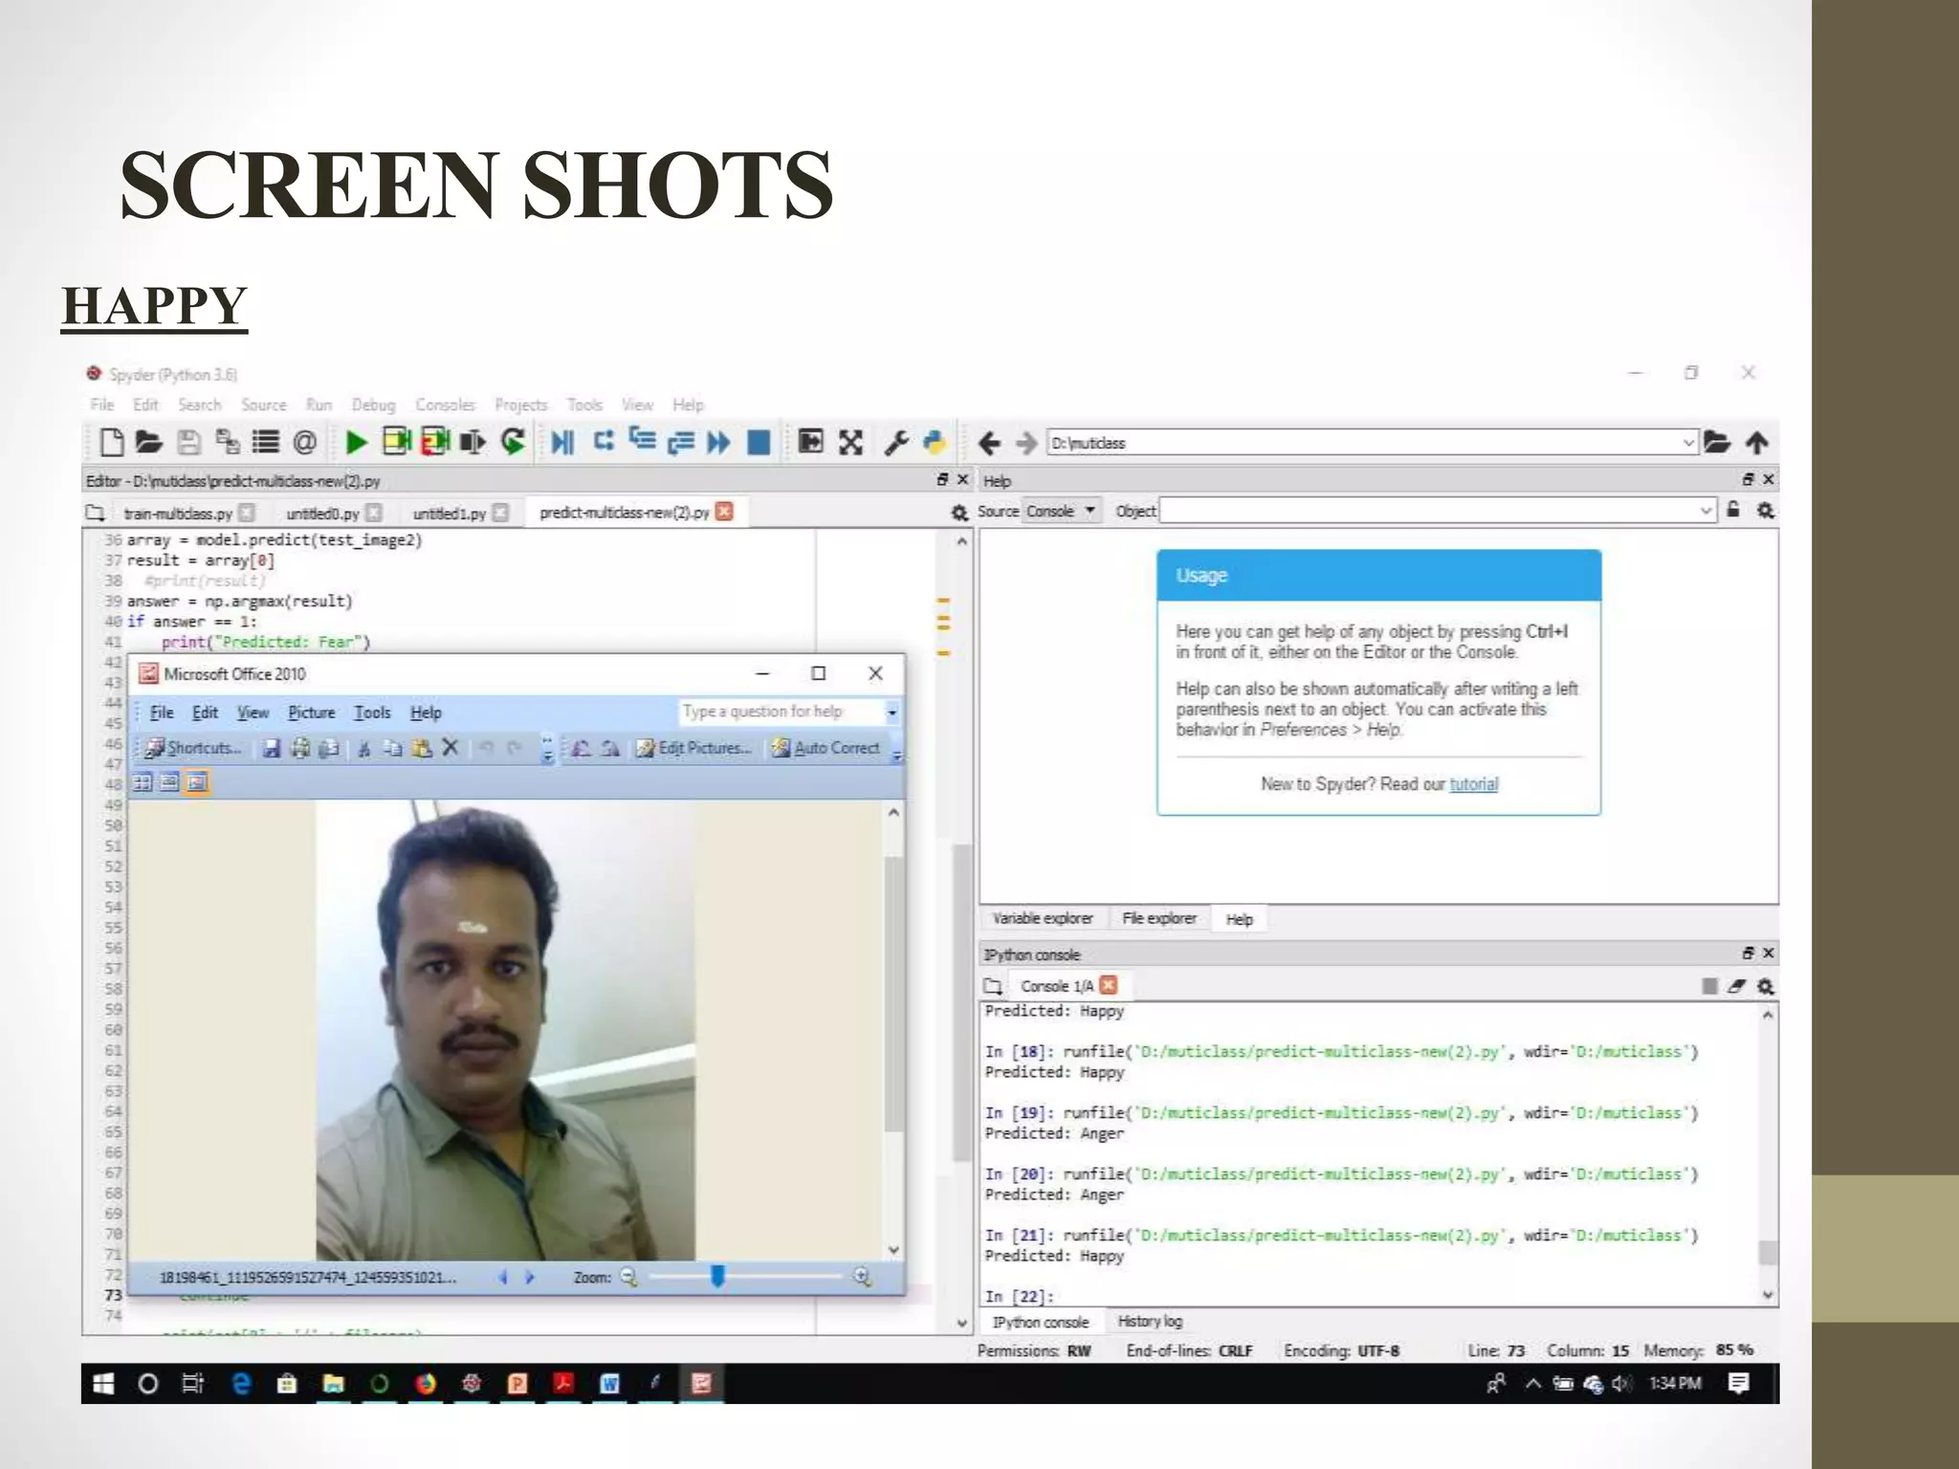Viewport: 1959px width, 1469px height.
Task: Open Tools menu in Office window
Action: click(x=372, y=713)
